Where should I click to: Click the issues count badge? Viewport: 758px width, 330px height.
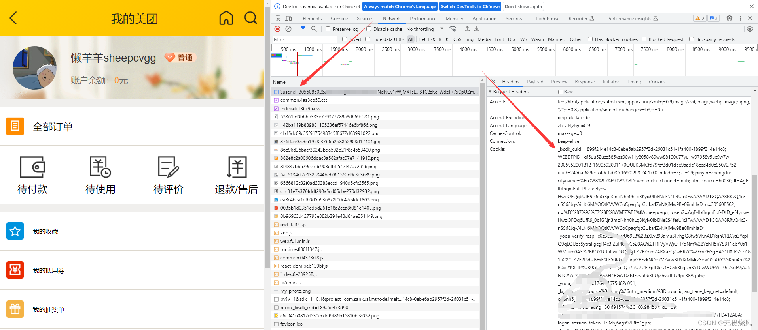point(713,18)
